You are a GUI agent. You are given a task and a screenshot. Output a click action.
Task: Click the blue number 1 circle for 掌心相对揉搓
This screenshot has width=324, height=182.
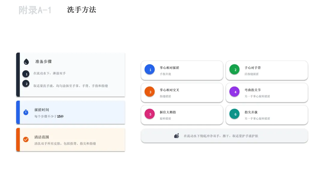tap(150, 69)
